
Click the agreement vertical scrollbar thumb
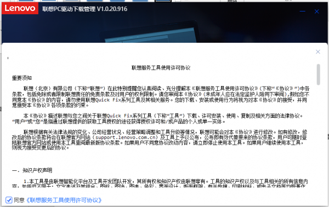[x=318, y=74]
